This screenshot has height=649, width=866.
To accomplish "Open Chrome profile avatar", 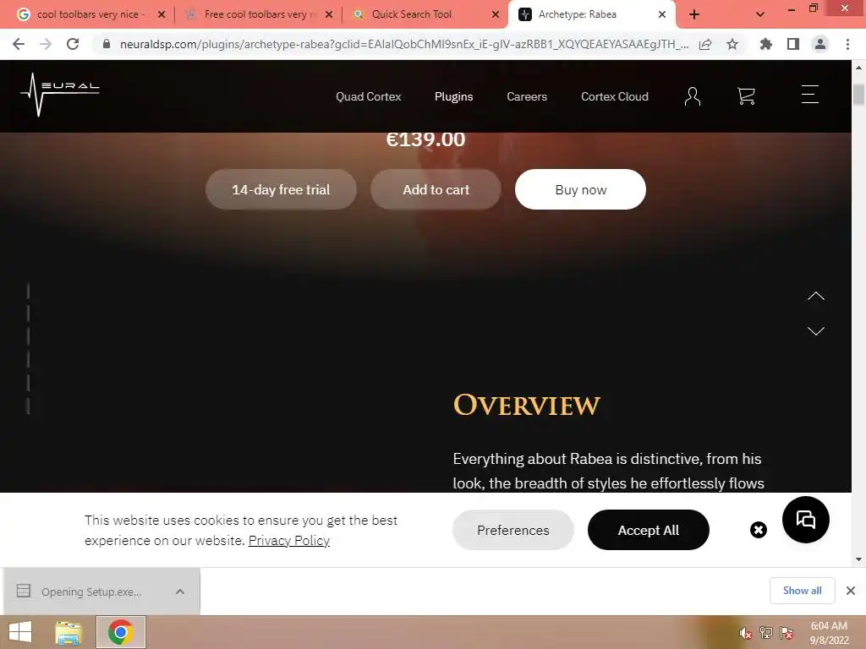I will pos(820,44).
